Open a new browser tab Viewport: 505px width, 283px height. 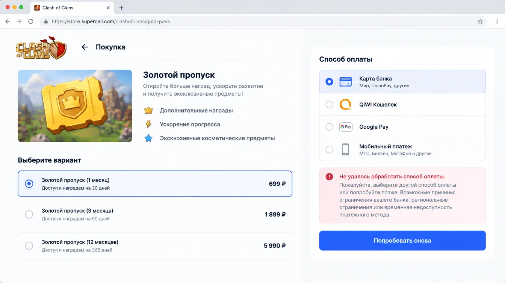tap(121, 8)
